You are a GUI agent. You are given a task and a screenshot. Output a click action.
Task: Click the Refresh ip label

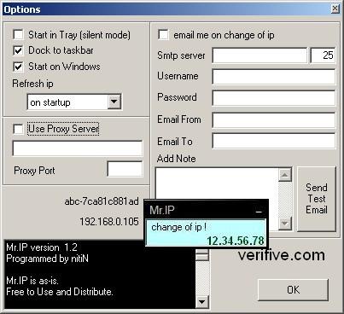tap(32, 84)
